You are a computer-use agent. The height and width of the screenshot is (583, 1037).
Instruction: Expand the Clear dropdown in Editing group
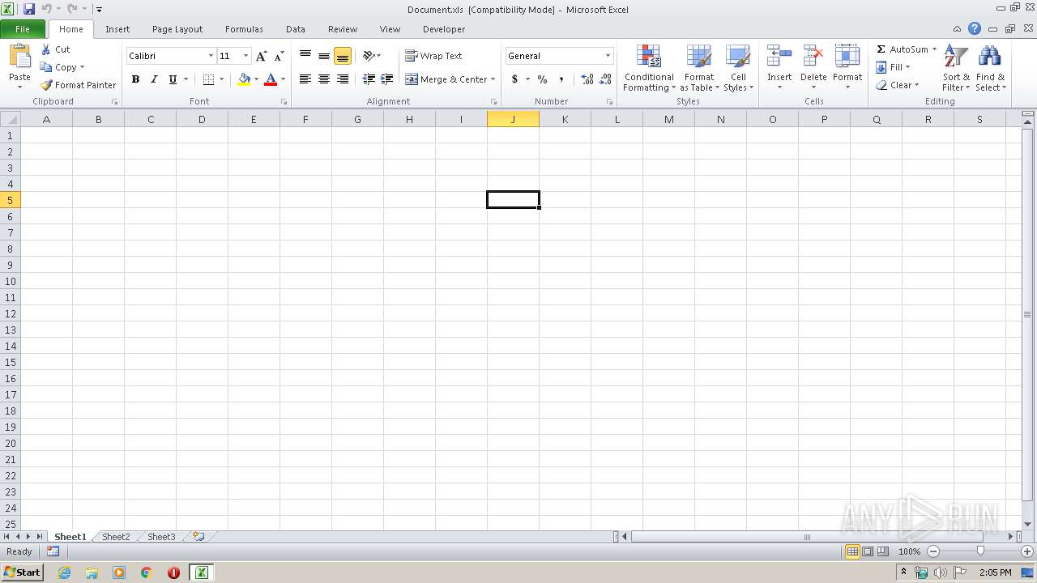[x=916, y=85]
